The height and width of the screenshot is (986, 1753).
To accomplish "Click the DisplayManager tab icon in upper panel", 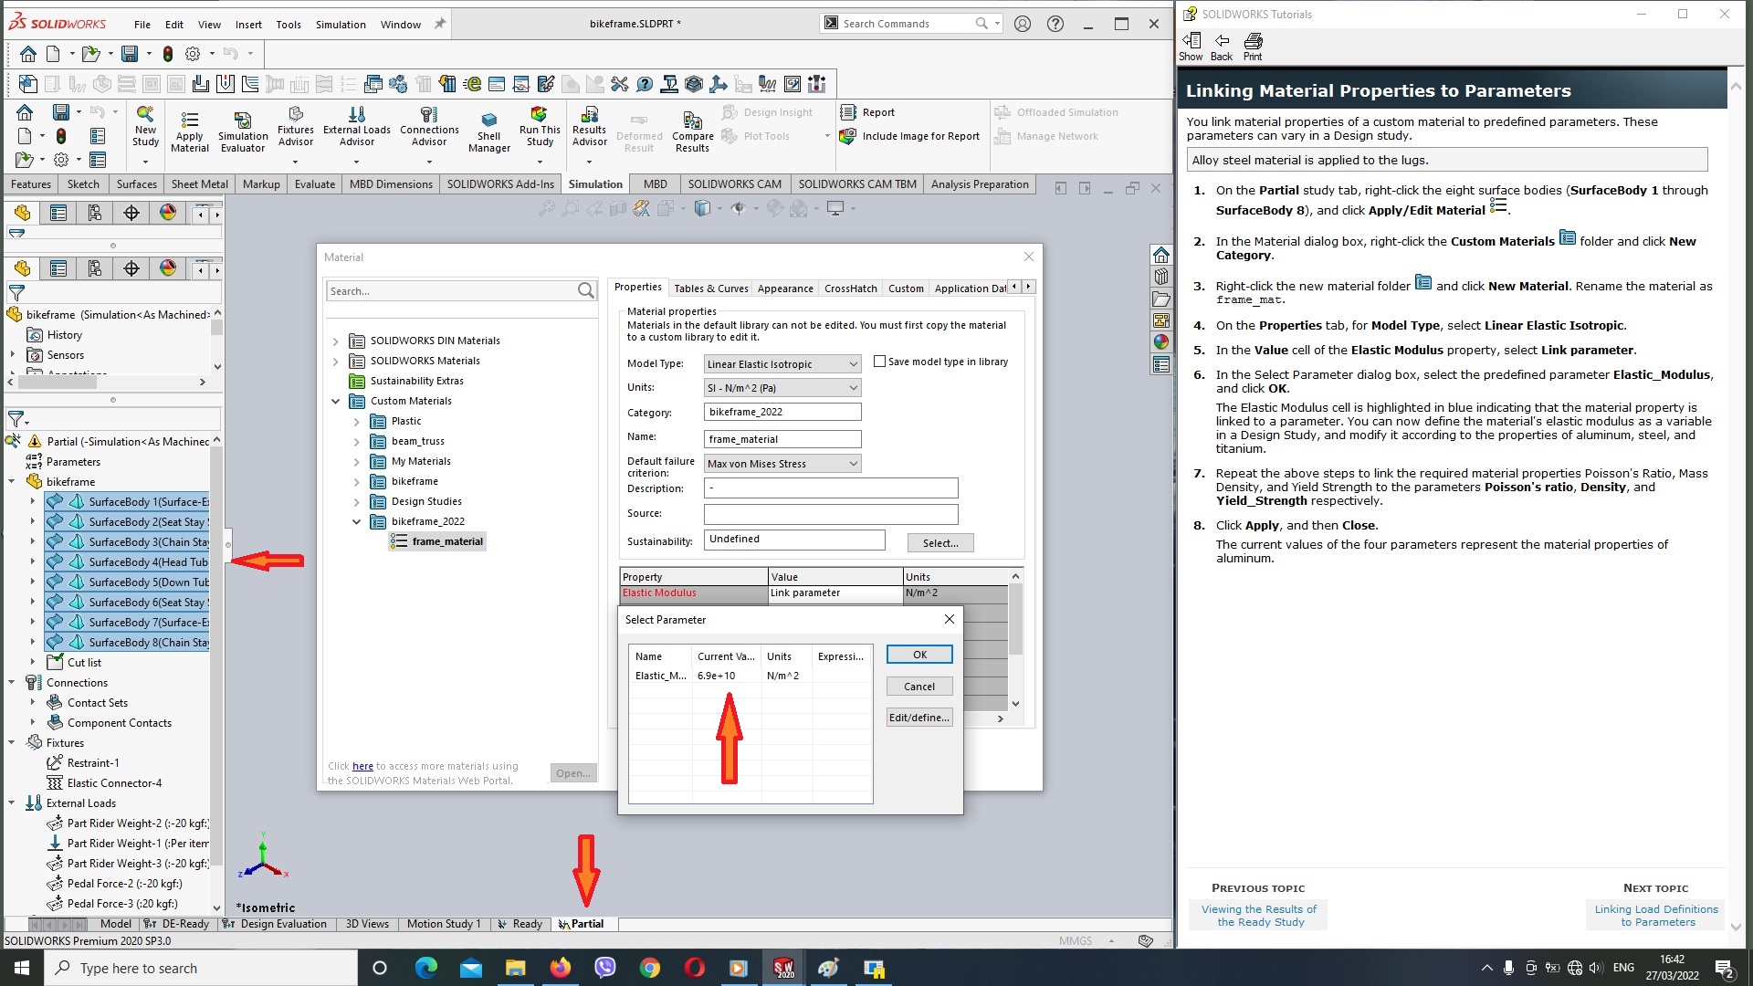I will coord(168,213).
